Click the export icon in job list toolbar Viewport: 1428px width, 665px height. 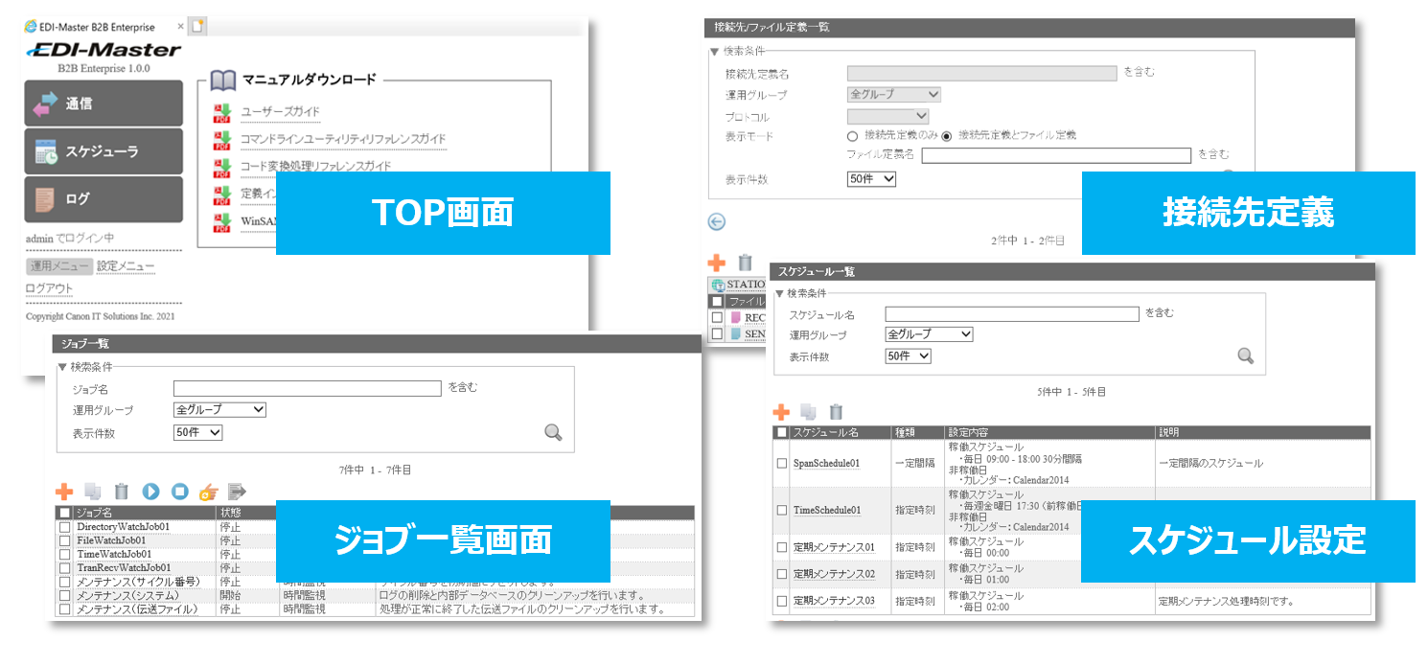[x=237, y=492]
